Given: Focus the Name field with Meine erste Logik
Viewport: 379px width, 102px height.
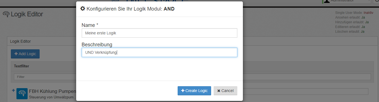Looking at the screenshot, I should click(160, 33).
